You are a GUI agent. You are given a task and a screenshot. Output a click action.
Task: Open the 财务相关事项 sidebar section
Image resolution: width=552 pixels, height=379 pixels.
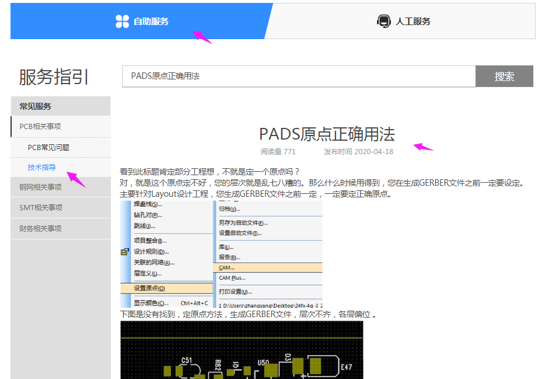[40, 229]
